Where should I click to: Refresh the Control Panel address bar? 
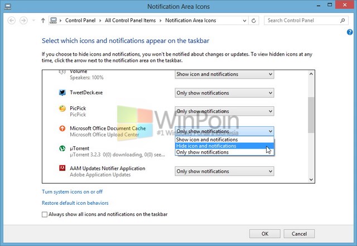click(x=253, y=21)
